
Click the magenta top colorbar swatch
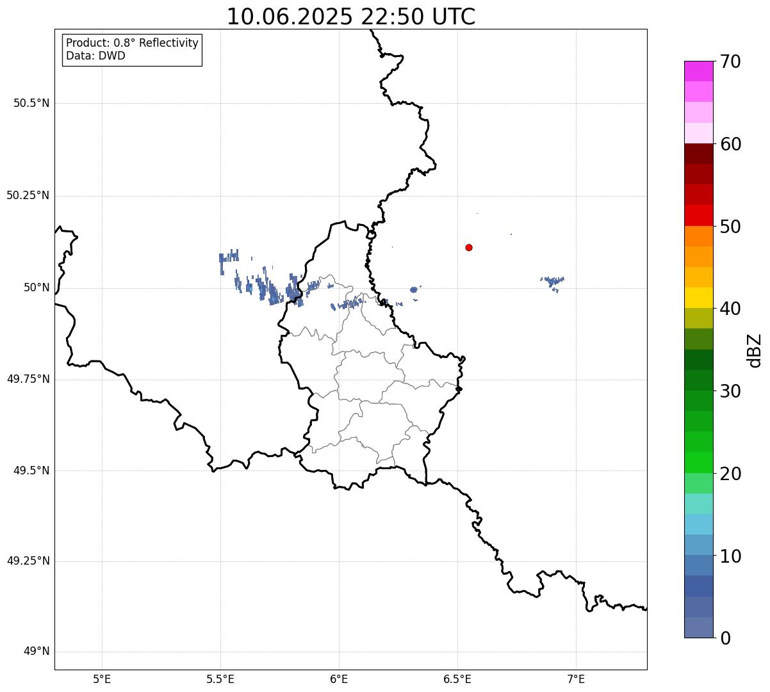click(x=698, y=71)
